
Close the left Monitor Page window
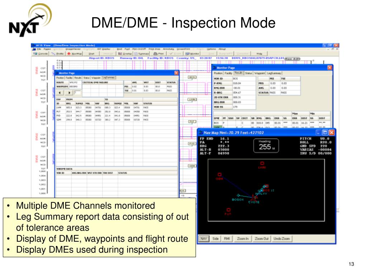[176, 73]
